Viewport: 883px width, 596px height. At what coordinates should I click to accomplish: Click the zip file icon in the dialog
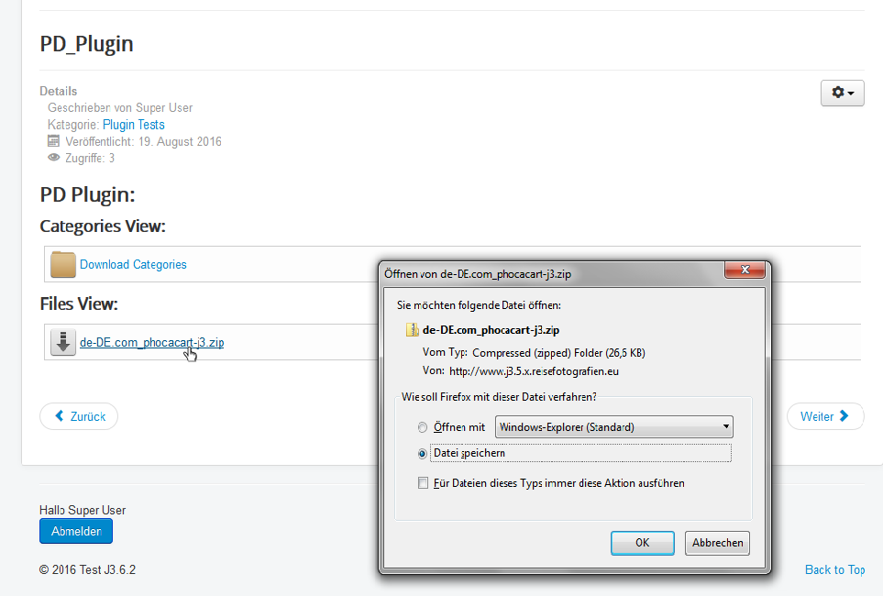(412, 329)
